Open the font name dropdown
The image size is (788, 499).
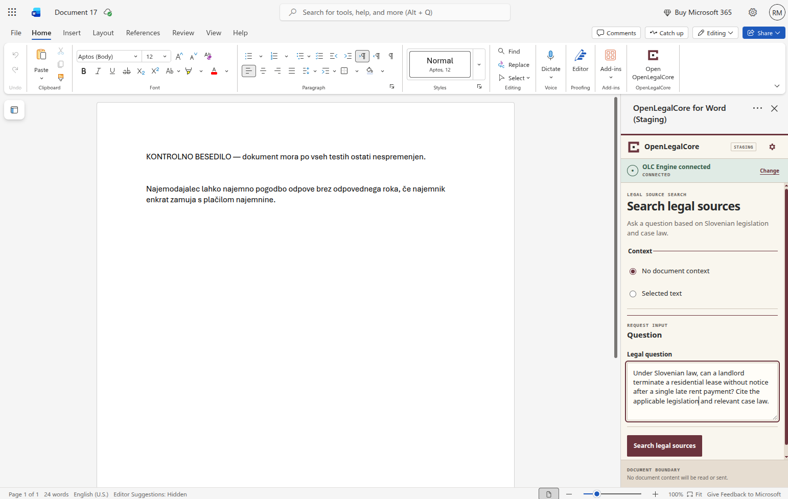point(135,56)
